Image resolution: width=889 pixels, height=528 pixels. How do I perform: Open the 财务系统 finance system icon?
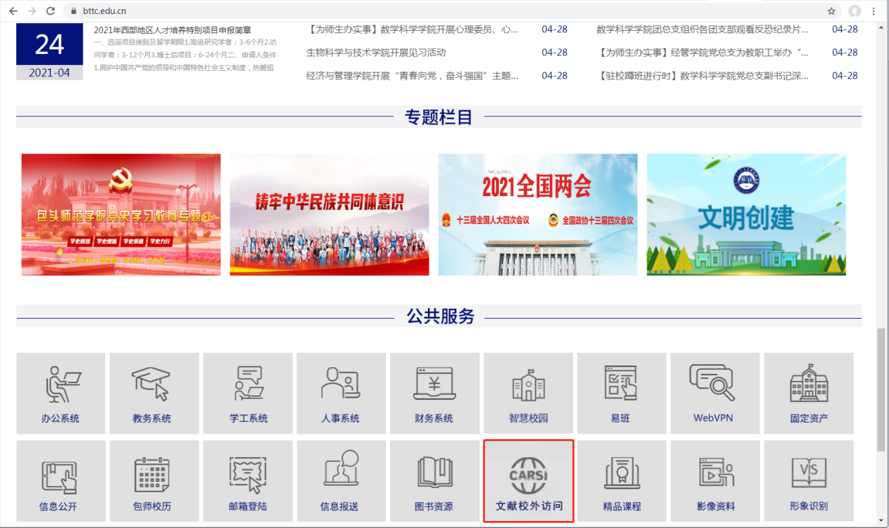[434, 393]
